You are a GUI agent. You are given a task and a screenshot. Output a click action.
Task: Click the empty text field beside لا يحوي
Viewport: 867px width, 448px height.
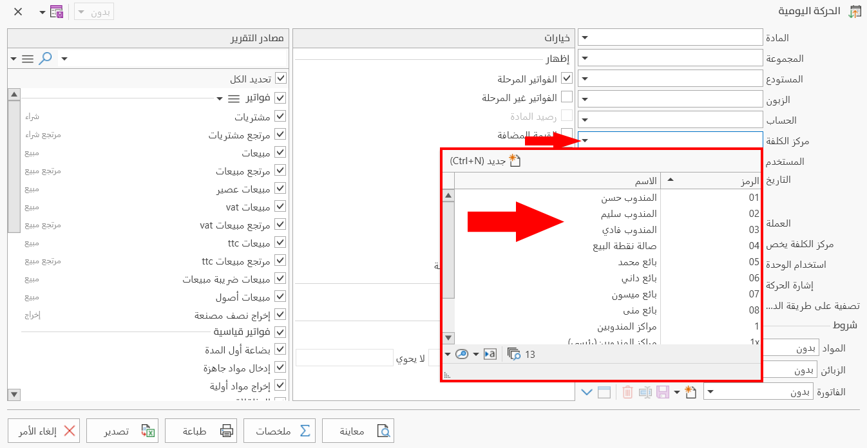345,358
